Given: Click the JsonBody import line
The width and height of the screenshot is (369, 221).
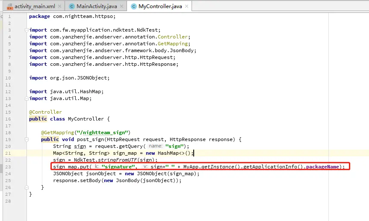Looking at the screenshot, I should tap(113, 50).
